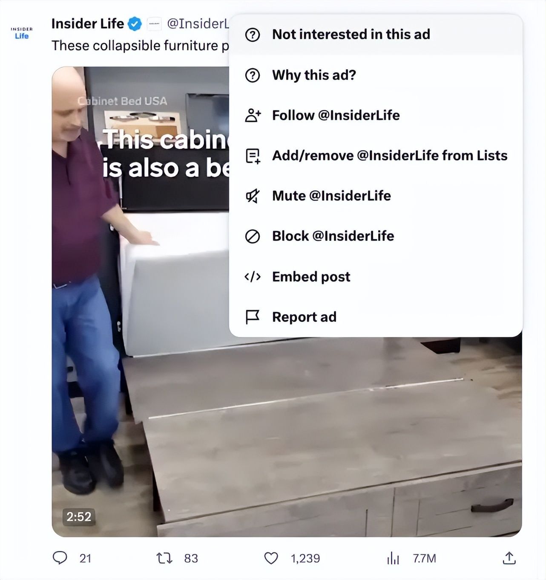Screen dimensions: 546x580
Task: Click the blue verified badge
Action: click(135, 24)
